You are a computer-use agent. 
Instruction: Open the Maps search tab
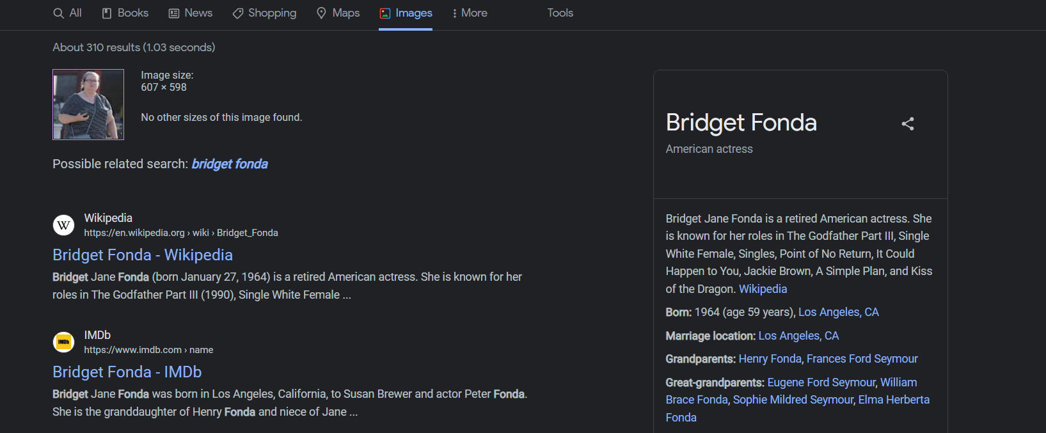pos(338,13)
